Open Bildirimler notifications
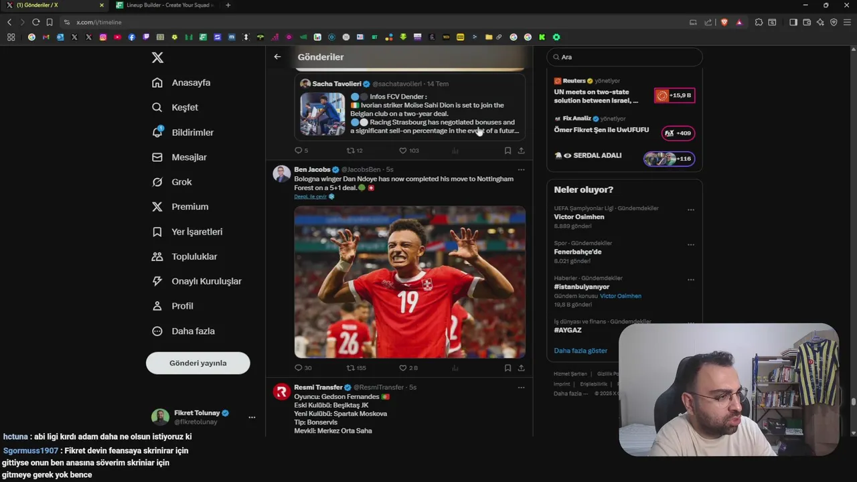857x482 pixels. click(x=182, y=133)
